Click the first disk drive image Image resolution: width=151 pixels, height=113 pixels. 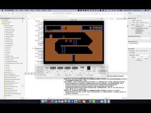53,68
